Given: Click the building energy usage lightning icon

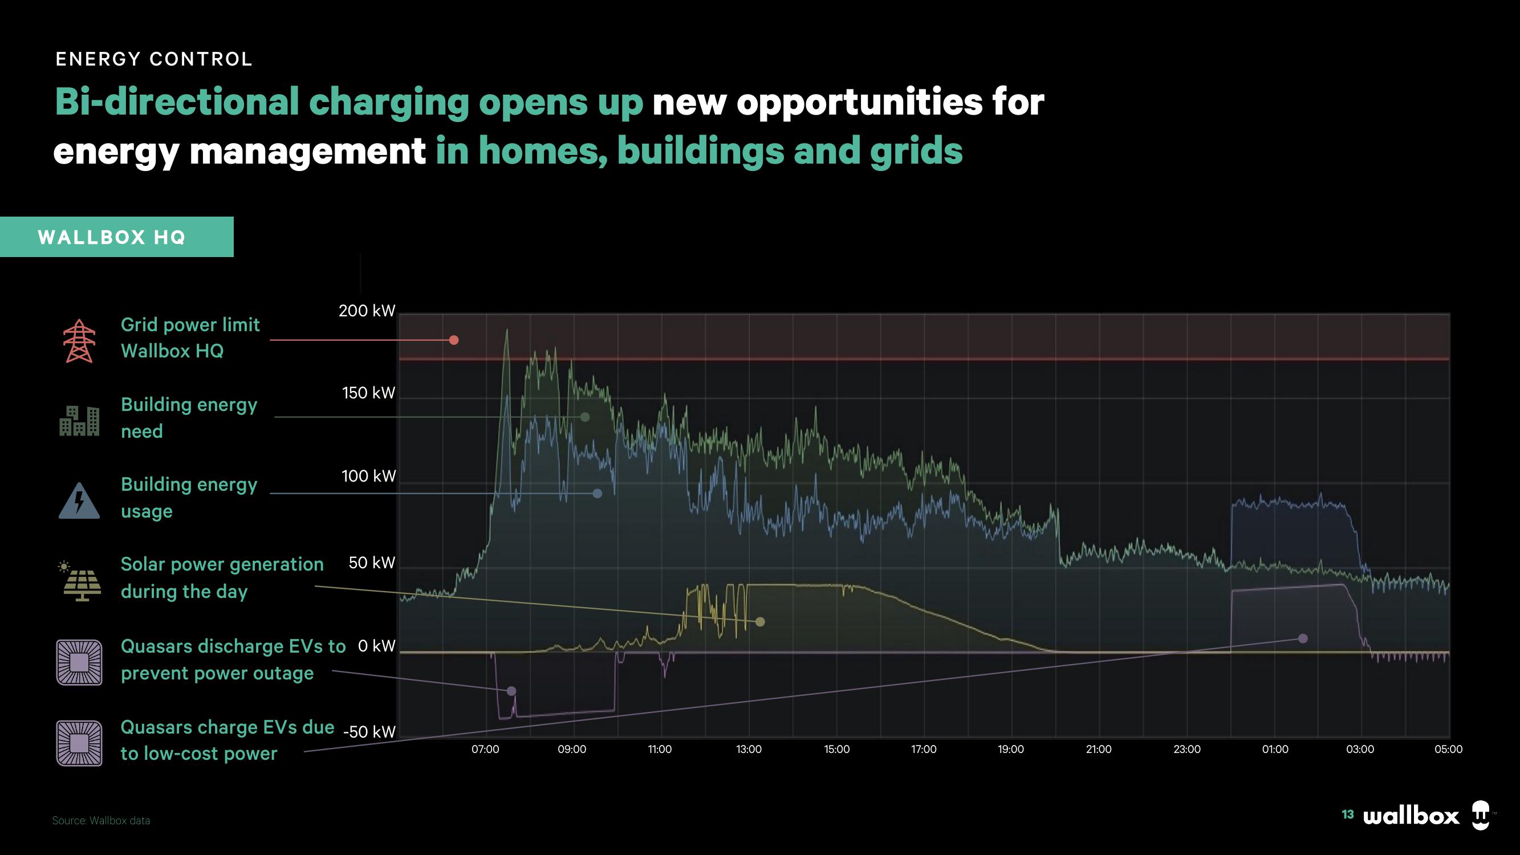Looking at the screenshot, I should [x=79, y=500].
